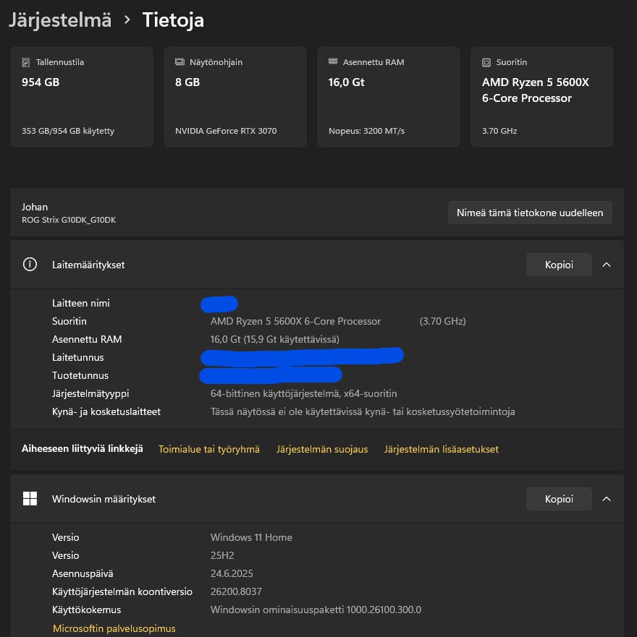Screen dimensions: 637x637
Task: Open Järjestelmän lisäasetukset link
Action: pyautogui.click(x=442, y=449)
